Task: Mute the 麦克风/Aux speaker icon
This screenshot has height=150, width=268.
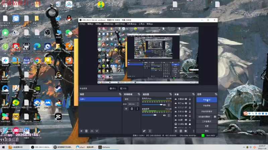Action: 164,105
